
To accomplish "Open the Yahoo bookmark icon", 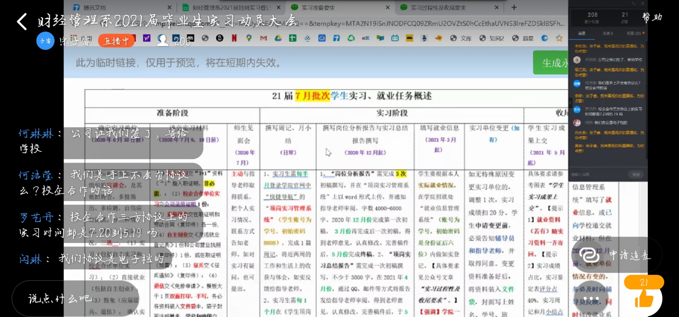I will point(147,38).
